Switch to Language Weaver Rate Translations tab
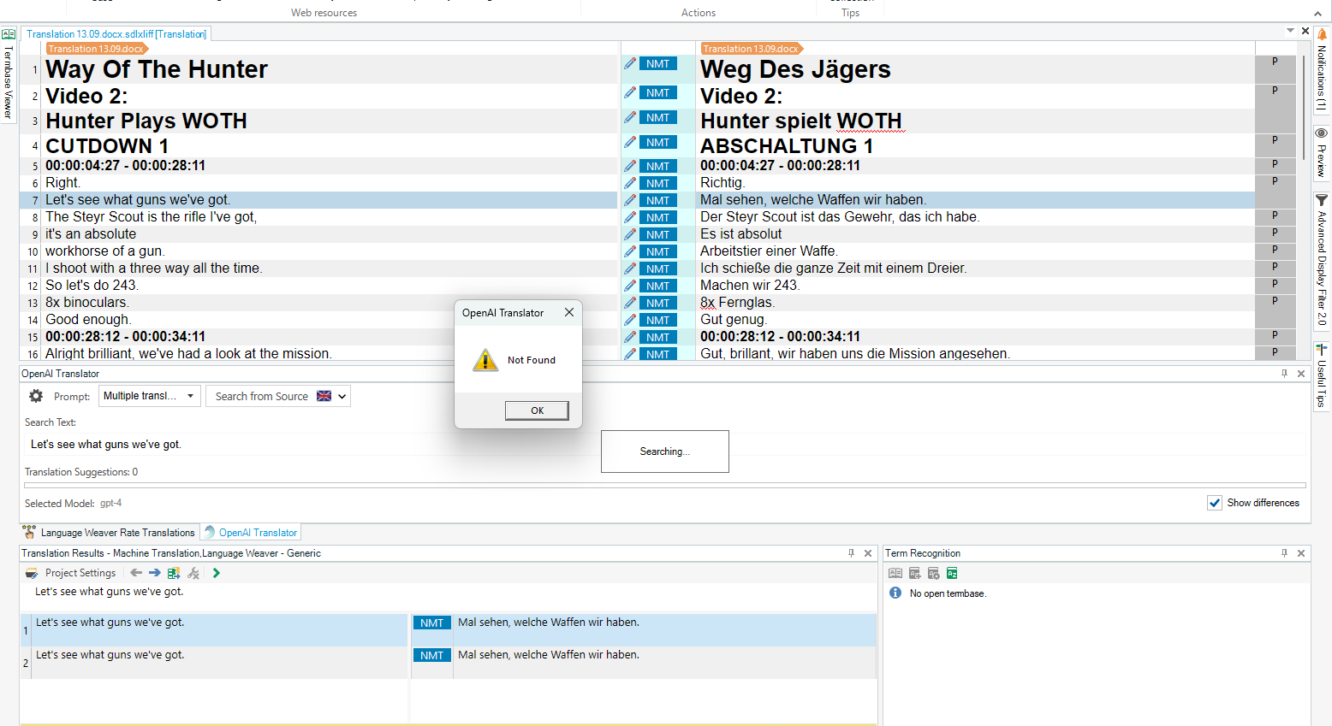Viewport: 1332px width, 726px height. [110, 533]
